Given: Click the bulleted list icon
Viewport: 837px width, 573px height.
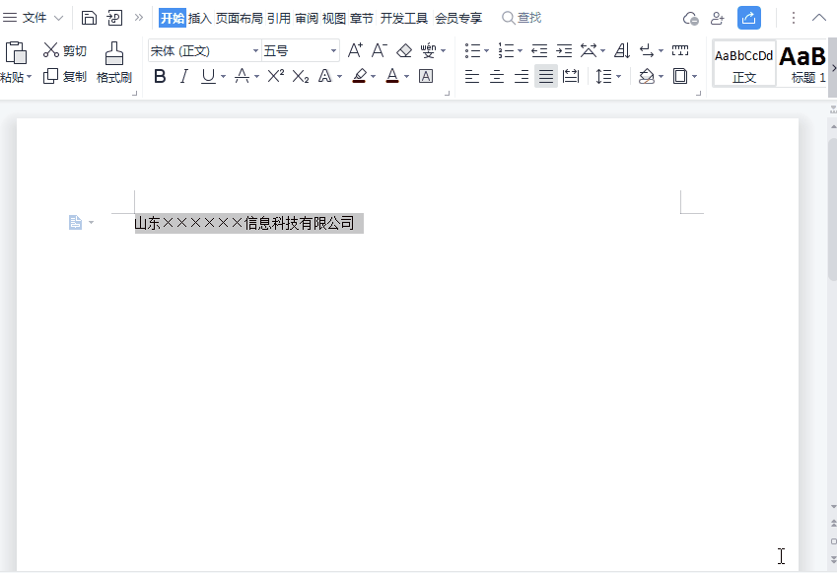Looking at the screenshot, I should pos(472,50).
